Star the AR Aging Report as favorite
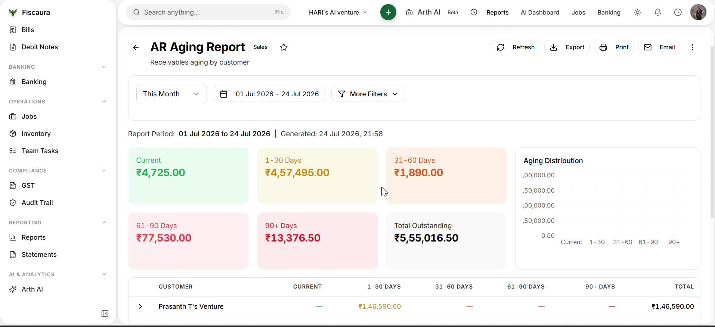This screenshot has height=327, width=715. [x=284, y=47]
